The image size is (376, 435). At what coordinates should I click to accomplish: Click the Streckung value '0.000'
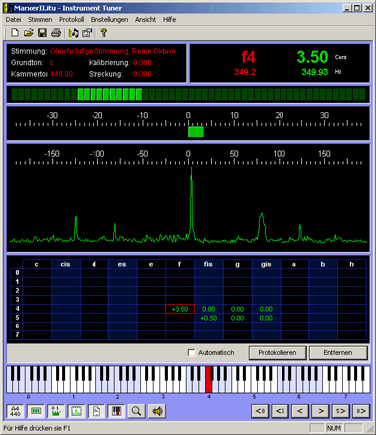click(142, 74)
